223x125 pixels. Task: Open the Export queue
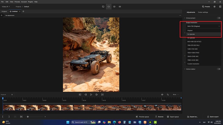pyautogui.click(x=173, y=117)
